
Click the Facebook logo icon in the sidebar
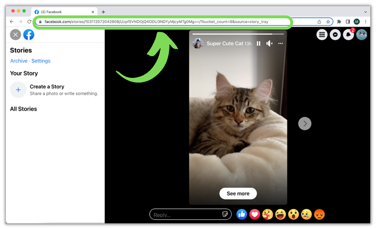[29, 35]
